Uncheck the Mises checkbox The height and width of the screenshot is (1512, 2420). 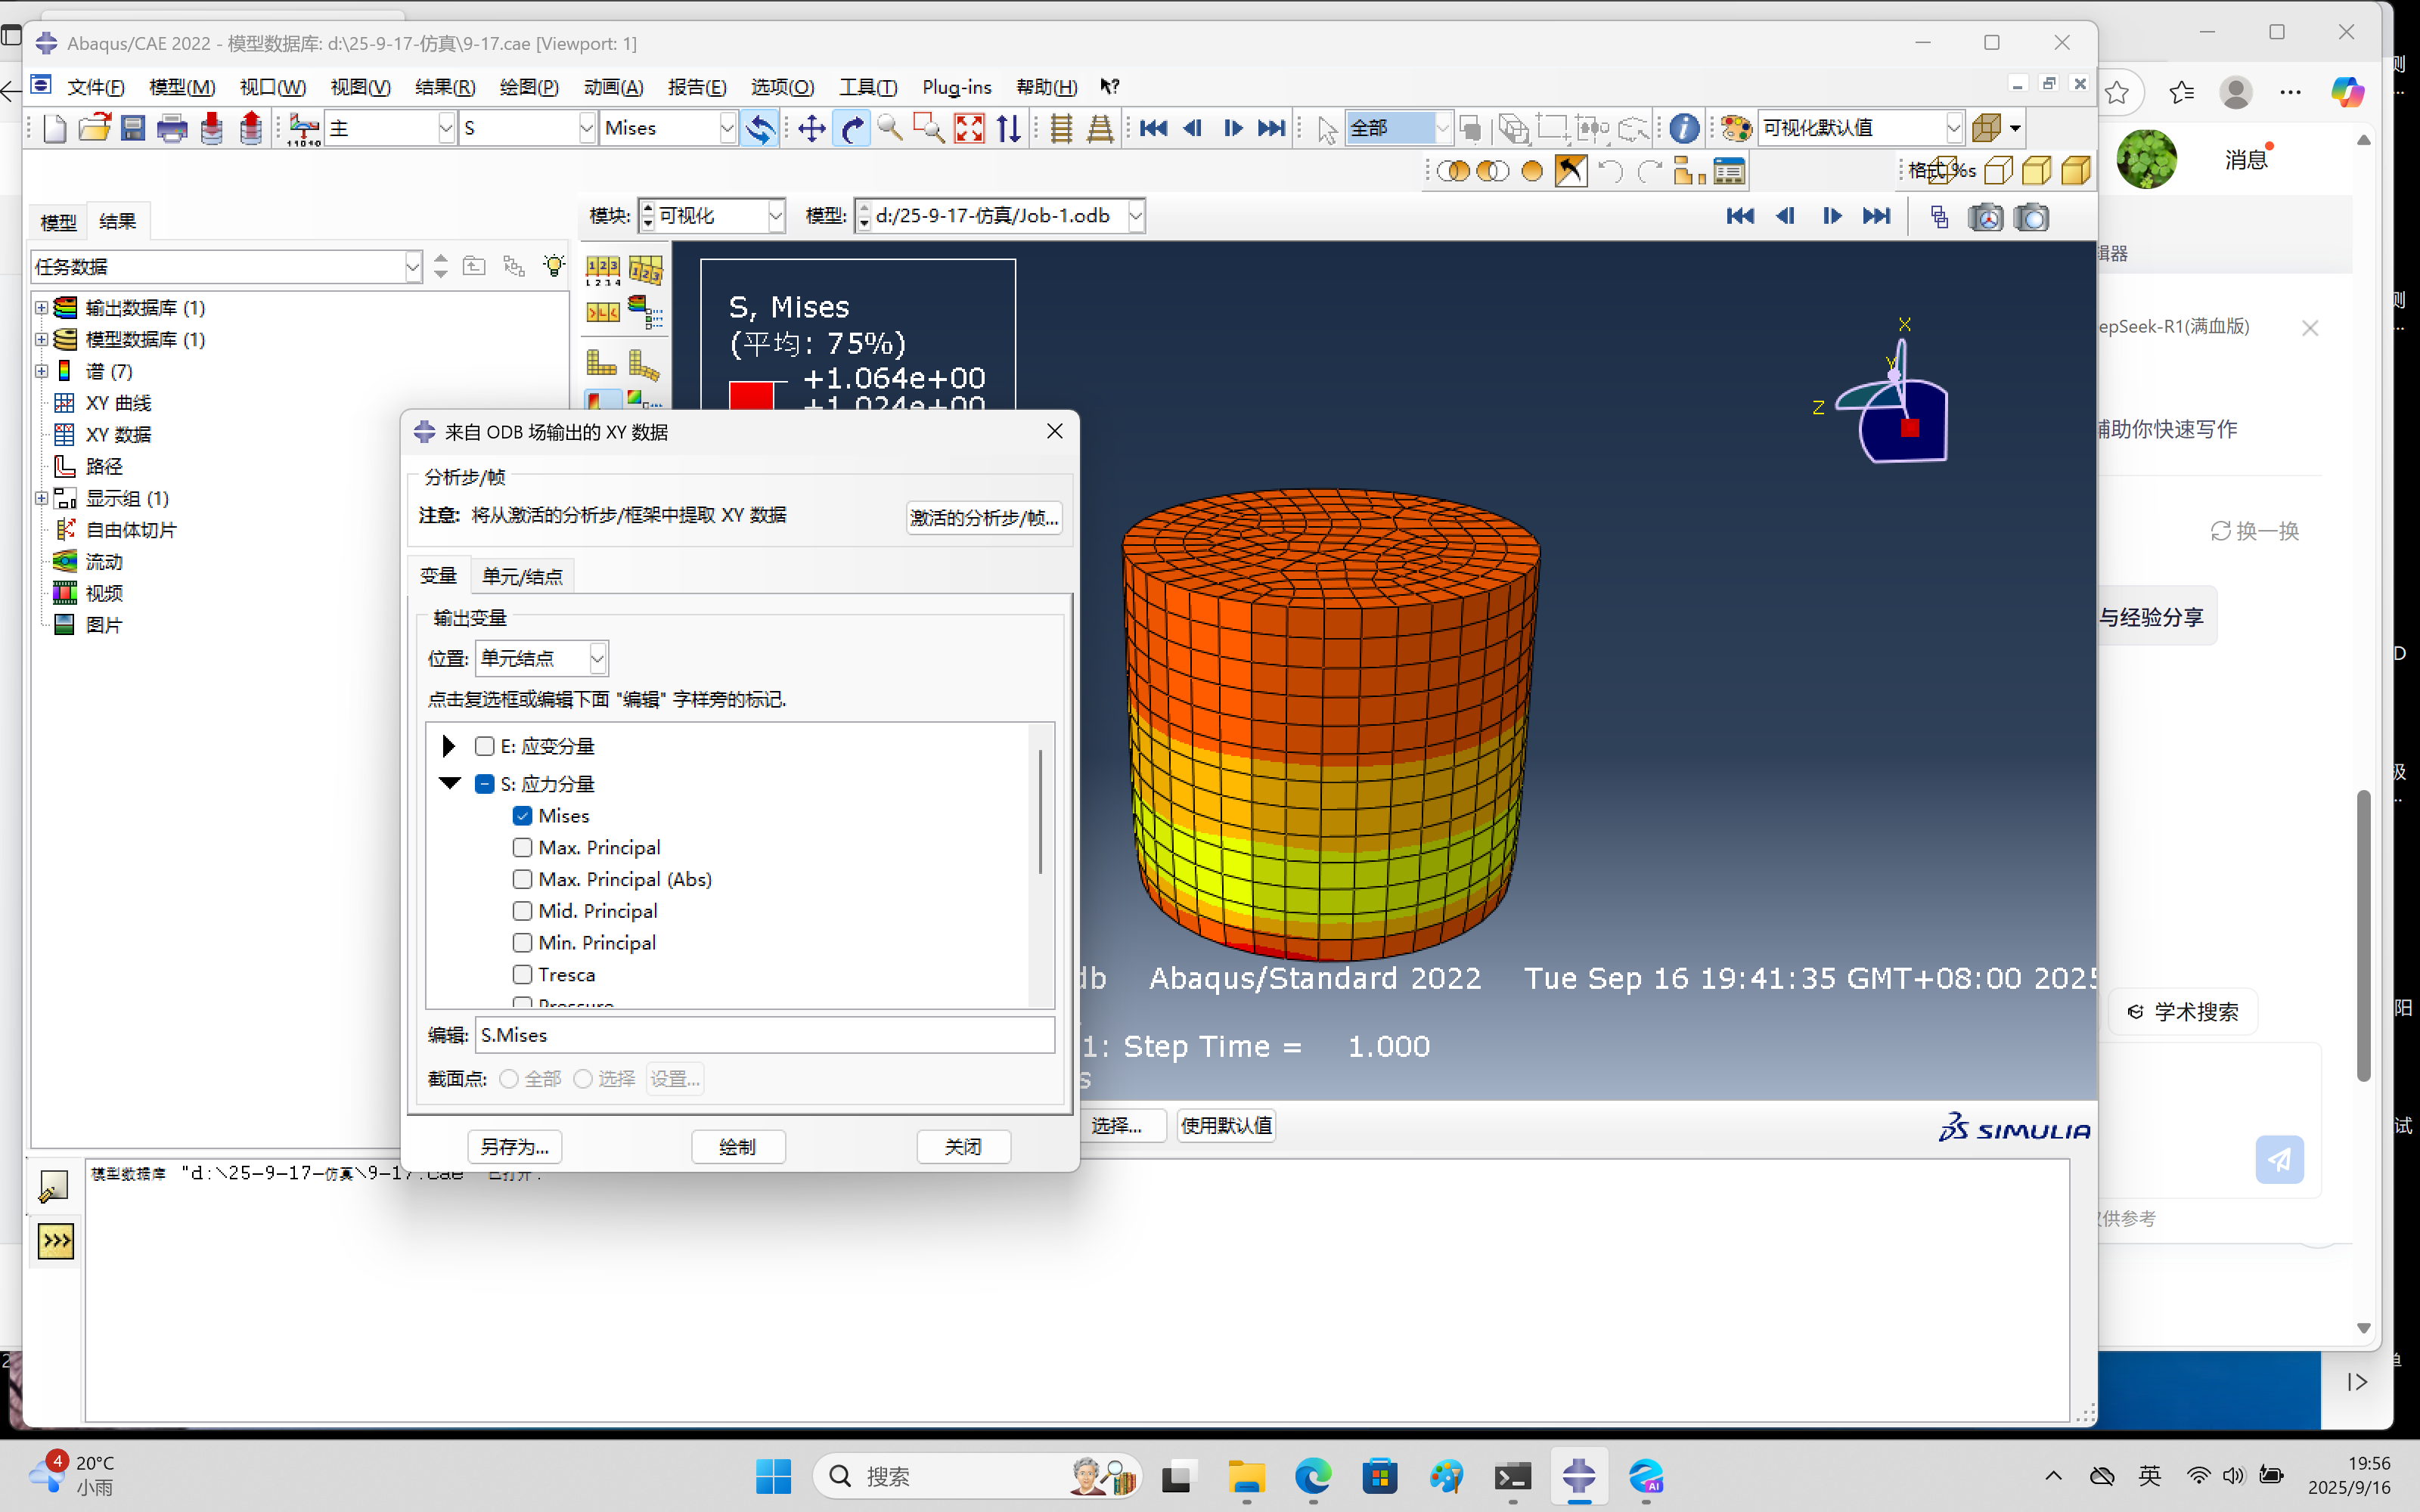522,816
